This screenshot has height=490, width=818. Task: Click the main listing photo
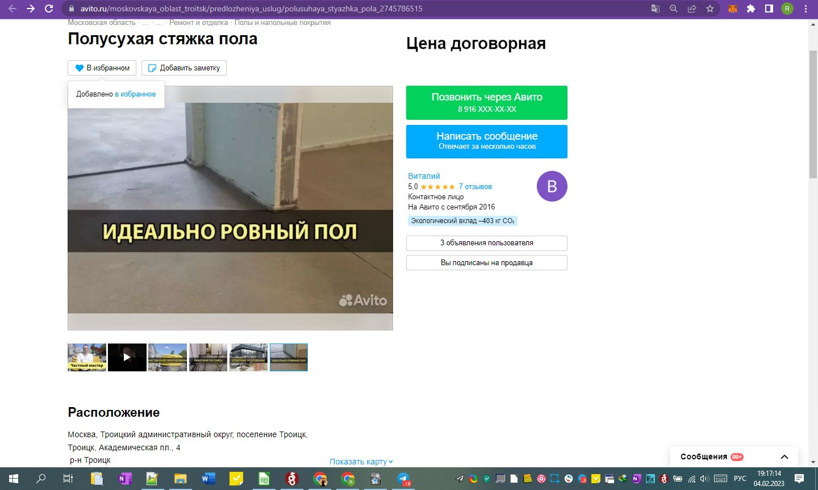pyautogui.click(x=230, y=208)
